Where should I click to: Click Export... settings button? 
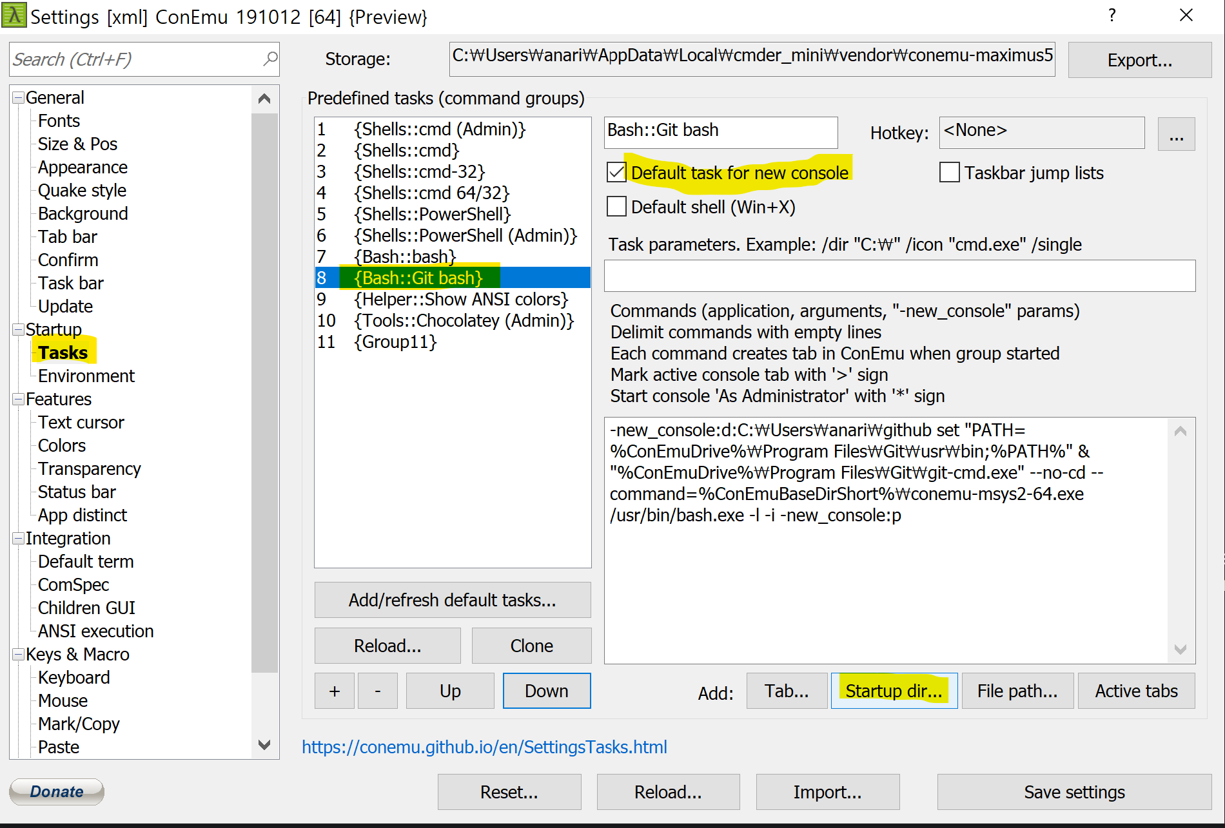tap(1139, 60)
